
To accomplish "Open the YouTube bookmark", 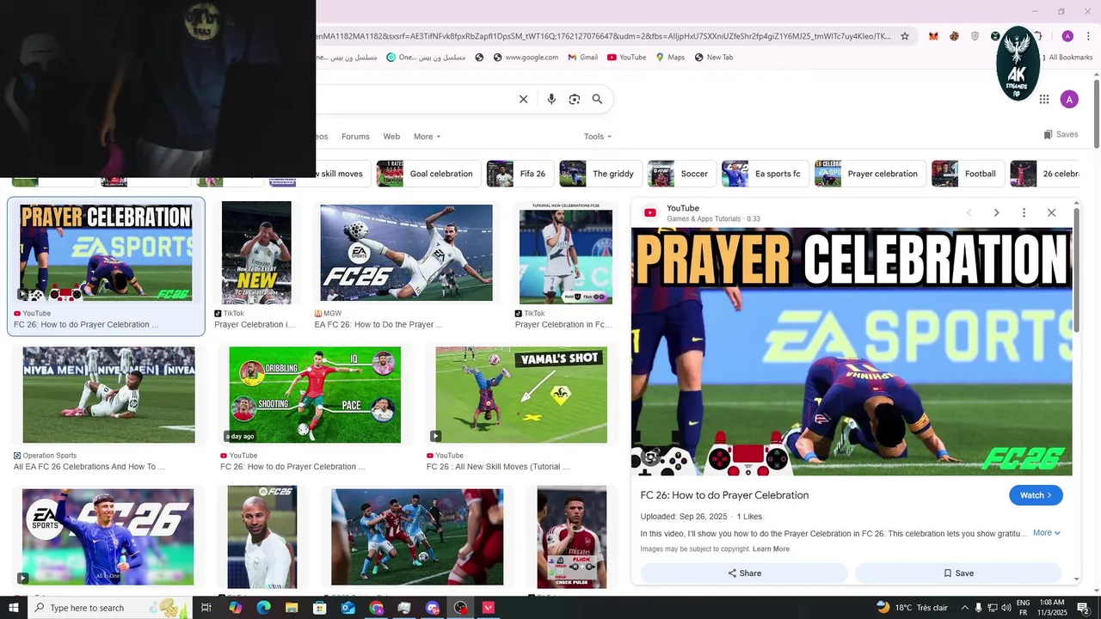I will click(x=626, y=58).
